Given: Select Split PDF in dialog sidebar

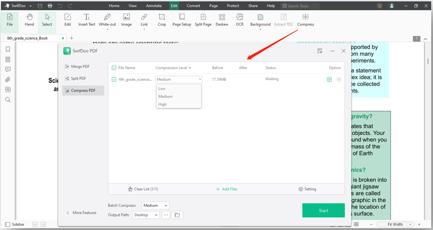Looking at the screenshot, I should (83, 79).
